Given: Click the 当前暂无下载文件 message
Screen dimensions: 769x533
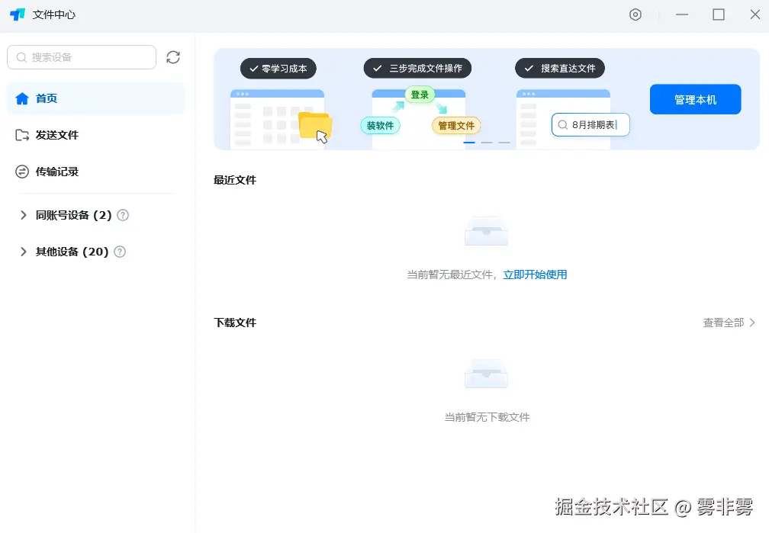Looking at the screenshot, I should click(487, 417).
